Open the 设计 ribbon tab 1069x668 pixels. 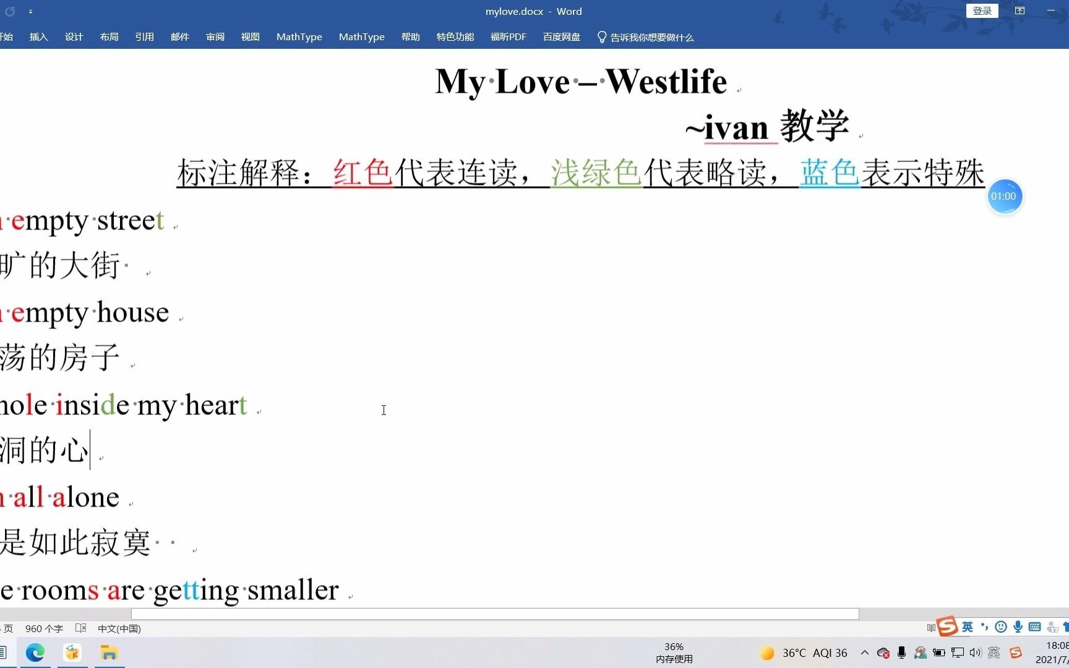[74, 37]
